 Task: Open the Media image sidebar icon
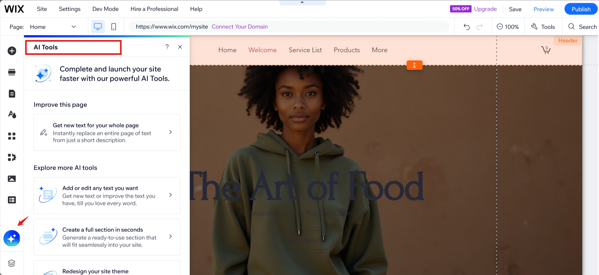[12, 179]
